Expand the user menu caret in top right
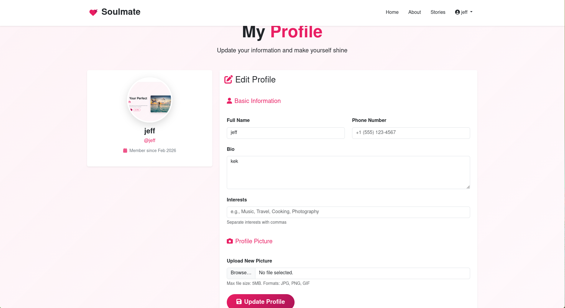 pyautogui.click(x=471, y=12)
